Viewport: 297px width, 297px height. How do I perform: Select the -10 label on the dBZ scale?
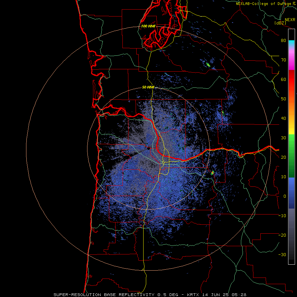pos(282,216)
